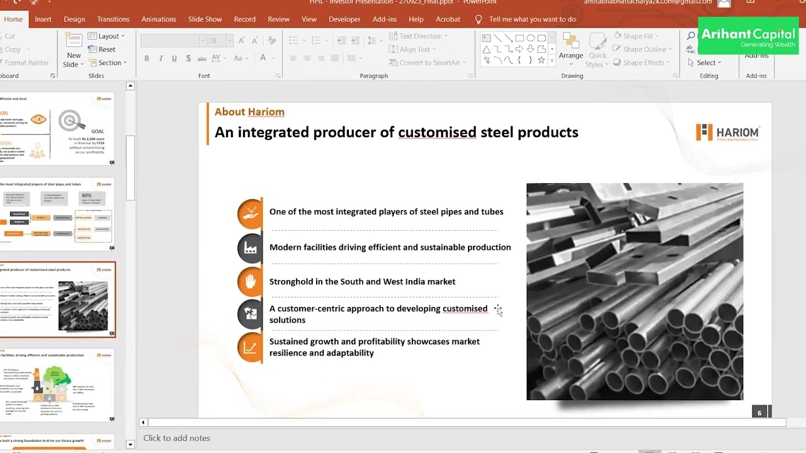Click 'Tell me what you want to do'
The width and height of the screenshot is (806, 453).
coord(532,19)
